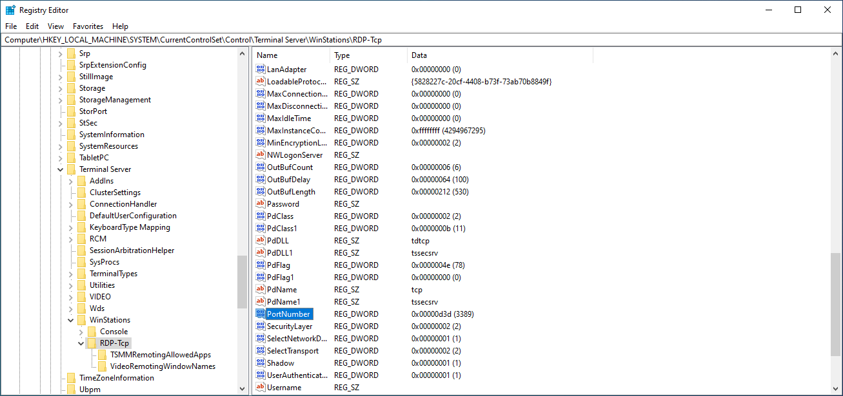Click the string icon beside PdDLL
The height and width of the screenshot is (396, 843).
click(261, 240)
